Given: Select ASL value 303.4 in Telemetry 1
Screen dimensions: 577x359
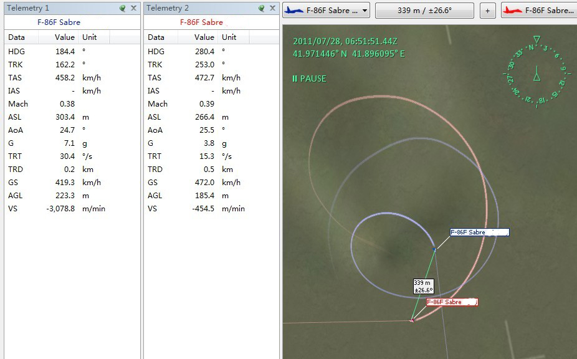Looking at the screenshot, I should point(65,117).
